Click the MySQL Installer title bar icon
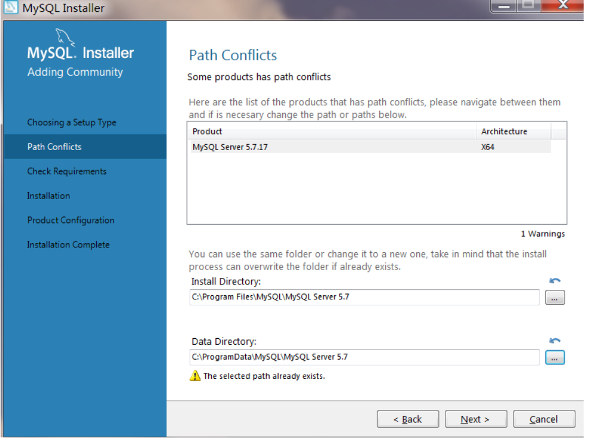This screenshot has height=438, width=592. (x=11, y=7)
